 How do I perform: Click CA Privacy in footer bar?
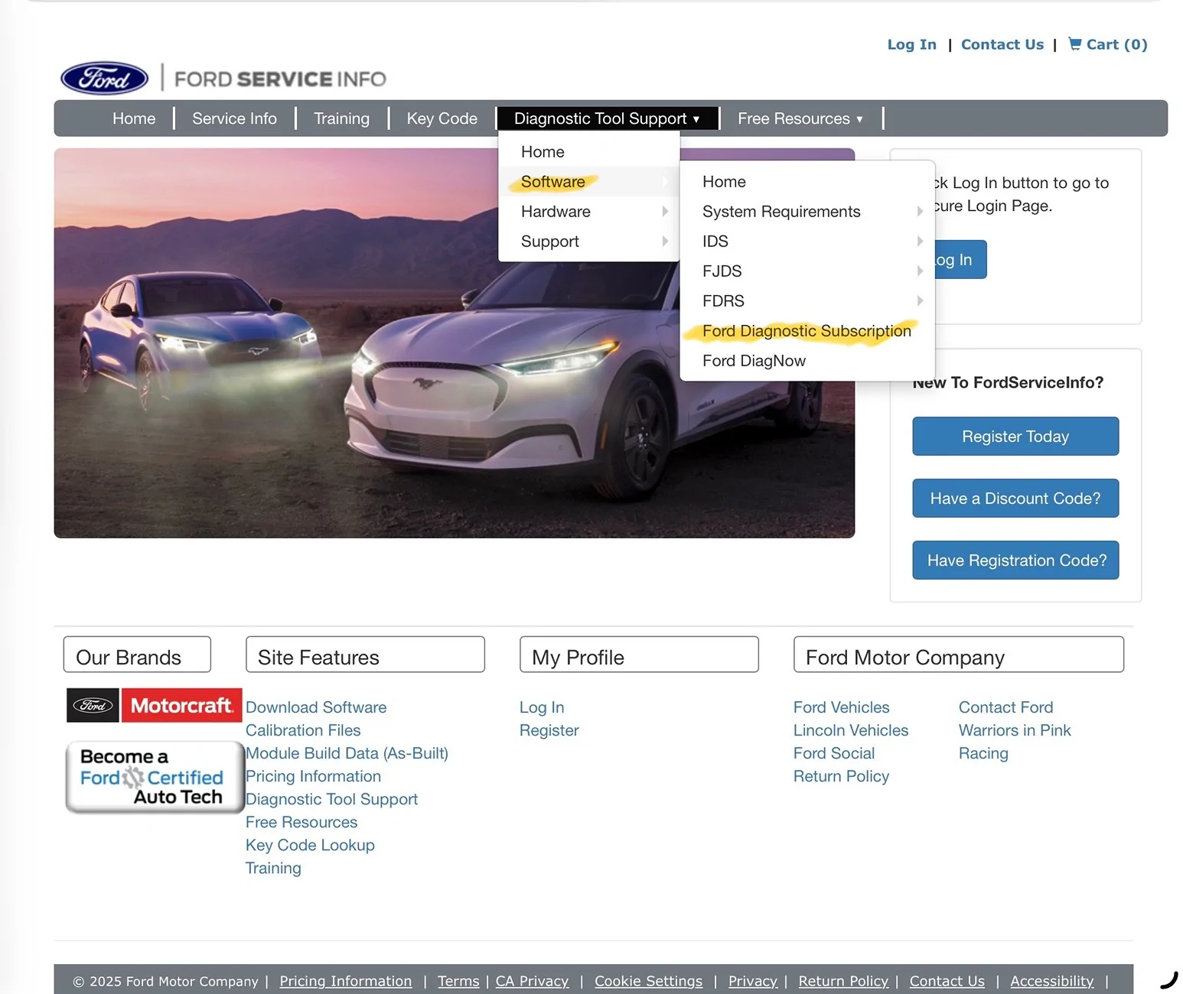coord(532,981)
